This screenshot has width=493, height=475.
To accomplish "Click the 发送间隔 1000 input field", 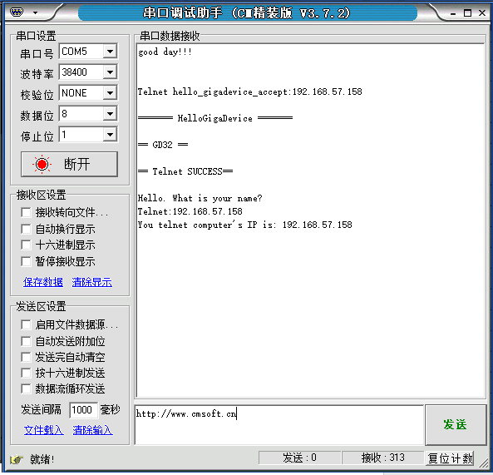I will coord(83,410).
